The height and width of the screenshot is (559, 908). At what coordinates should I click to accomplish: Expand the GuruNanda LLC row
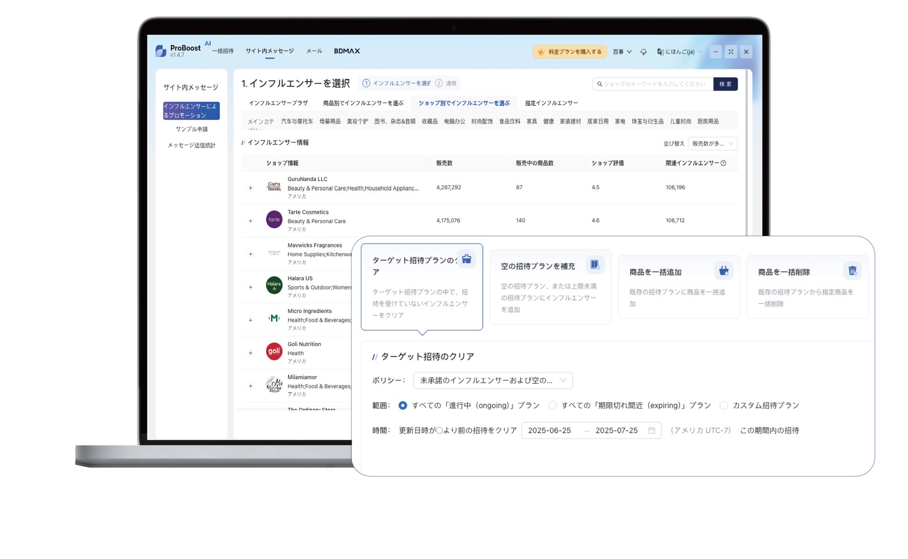click(x=251, y=188)
